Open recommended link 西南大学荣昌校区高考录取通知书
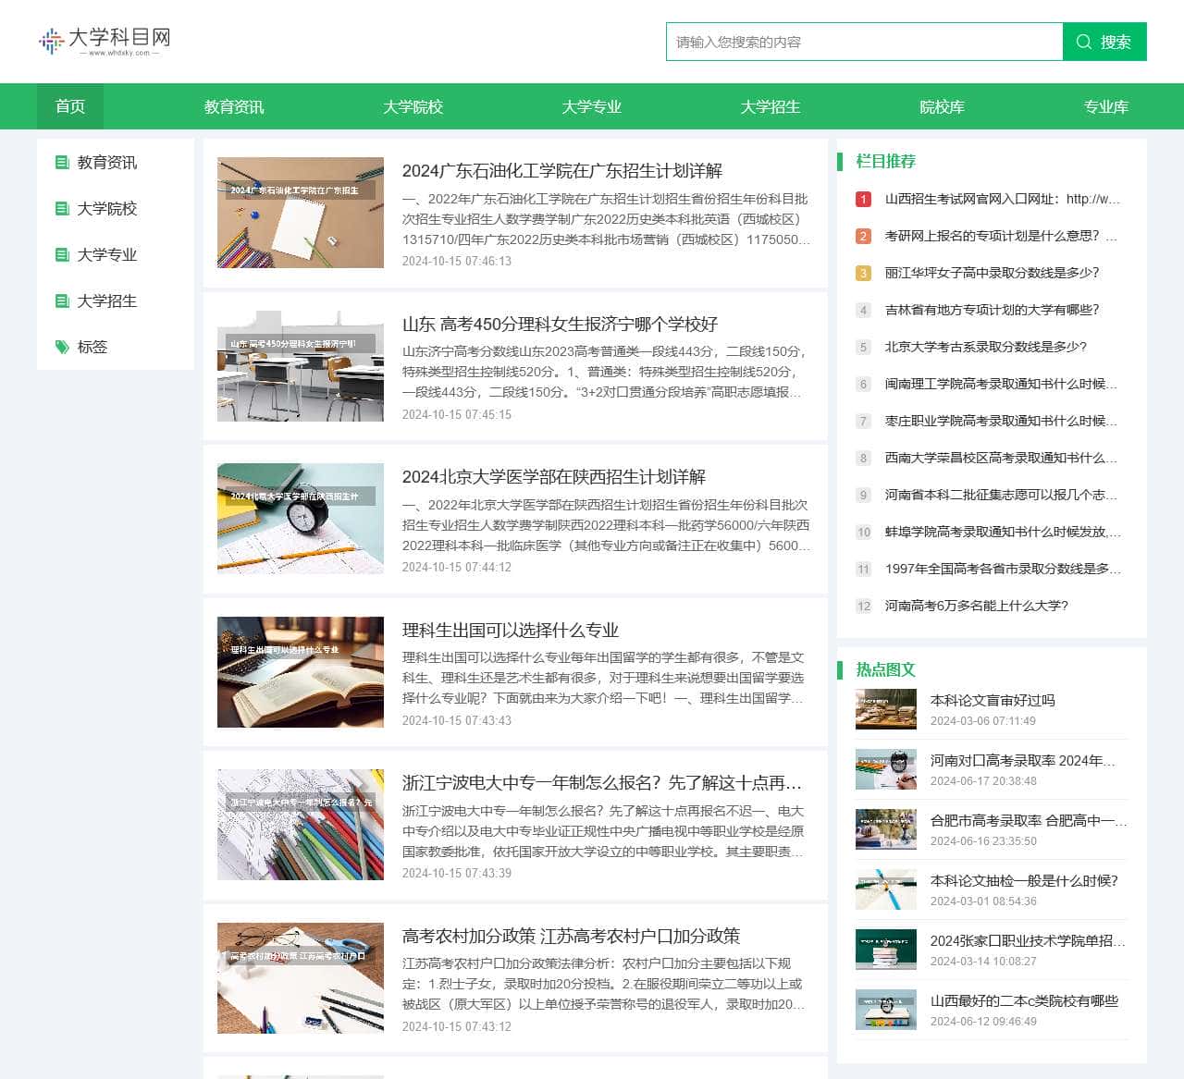1184x1079 pixels. [x=1003, y=458]
